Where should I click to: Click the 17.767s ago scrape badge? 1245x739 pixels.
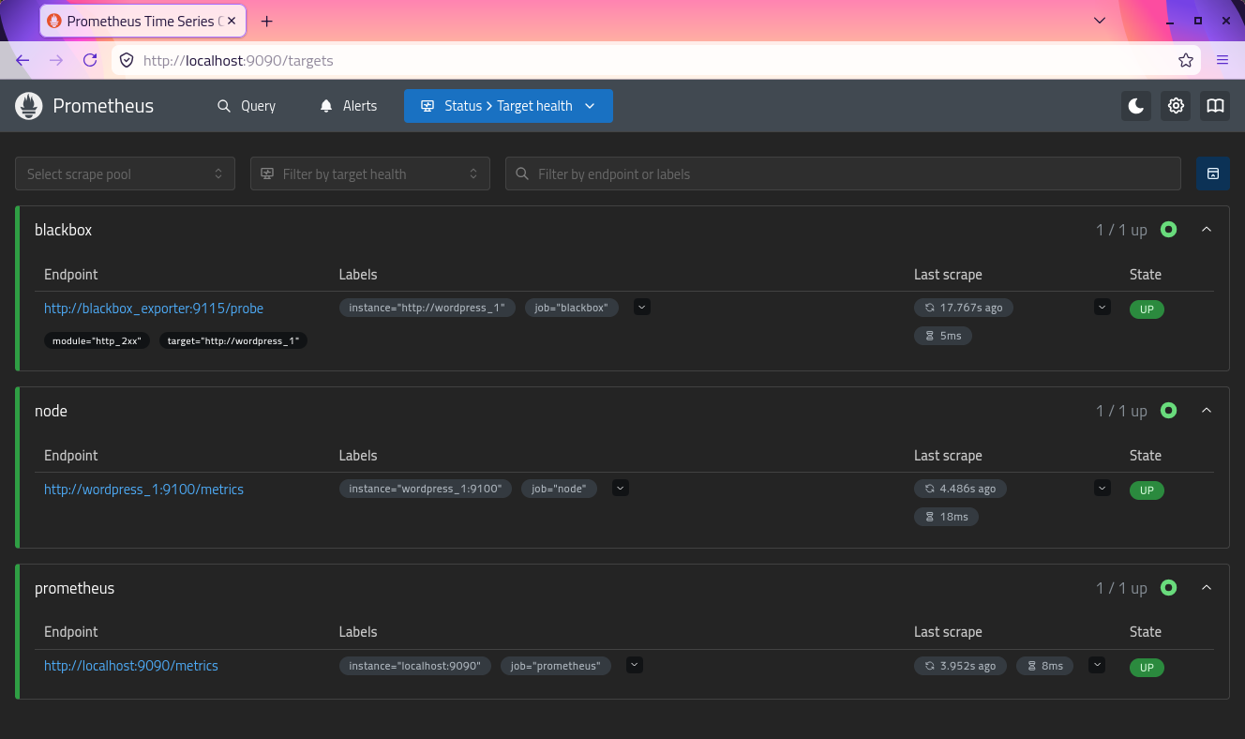[964, 308]
